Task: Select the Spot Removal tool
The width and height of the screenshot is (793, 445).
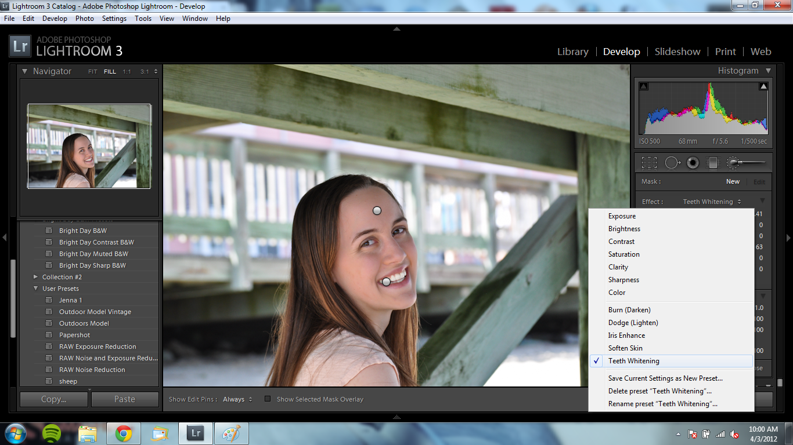Action: 672,163
